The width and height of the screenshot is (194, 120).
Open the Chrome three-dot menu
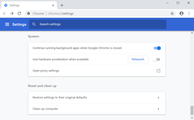click(x=189, y=14)
